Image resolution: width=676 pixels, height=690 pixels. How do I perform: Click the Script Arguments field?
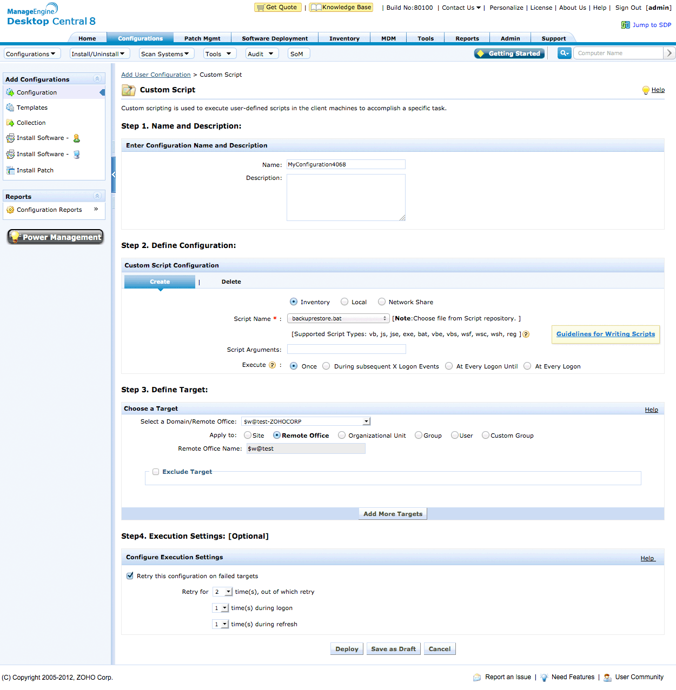coord(347,349)
